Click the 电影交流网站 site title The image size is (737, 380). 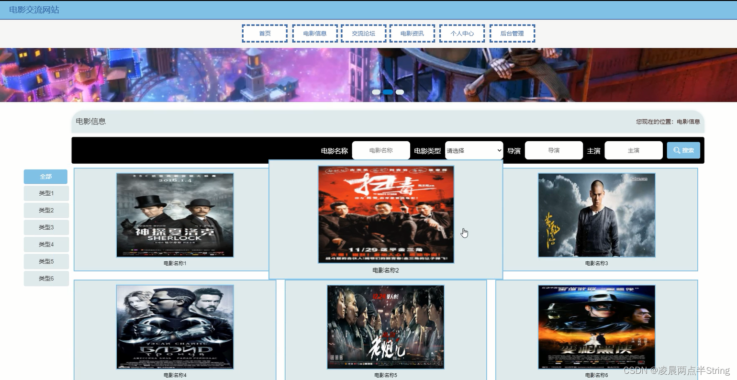pos(34,10)
